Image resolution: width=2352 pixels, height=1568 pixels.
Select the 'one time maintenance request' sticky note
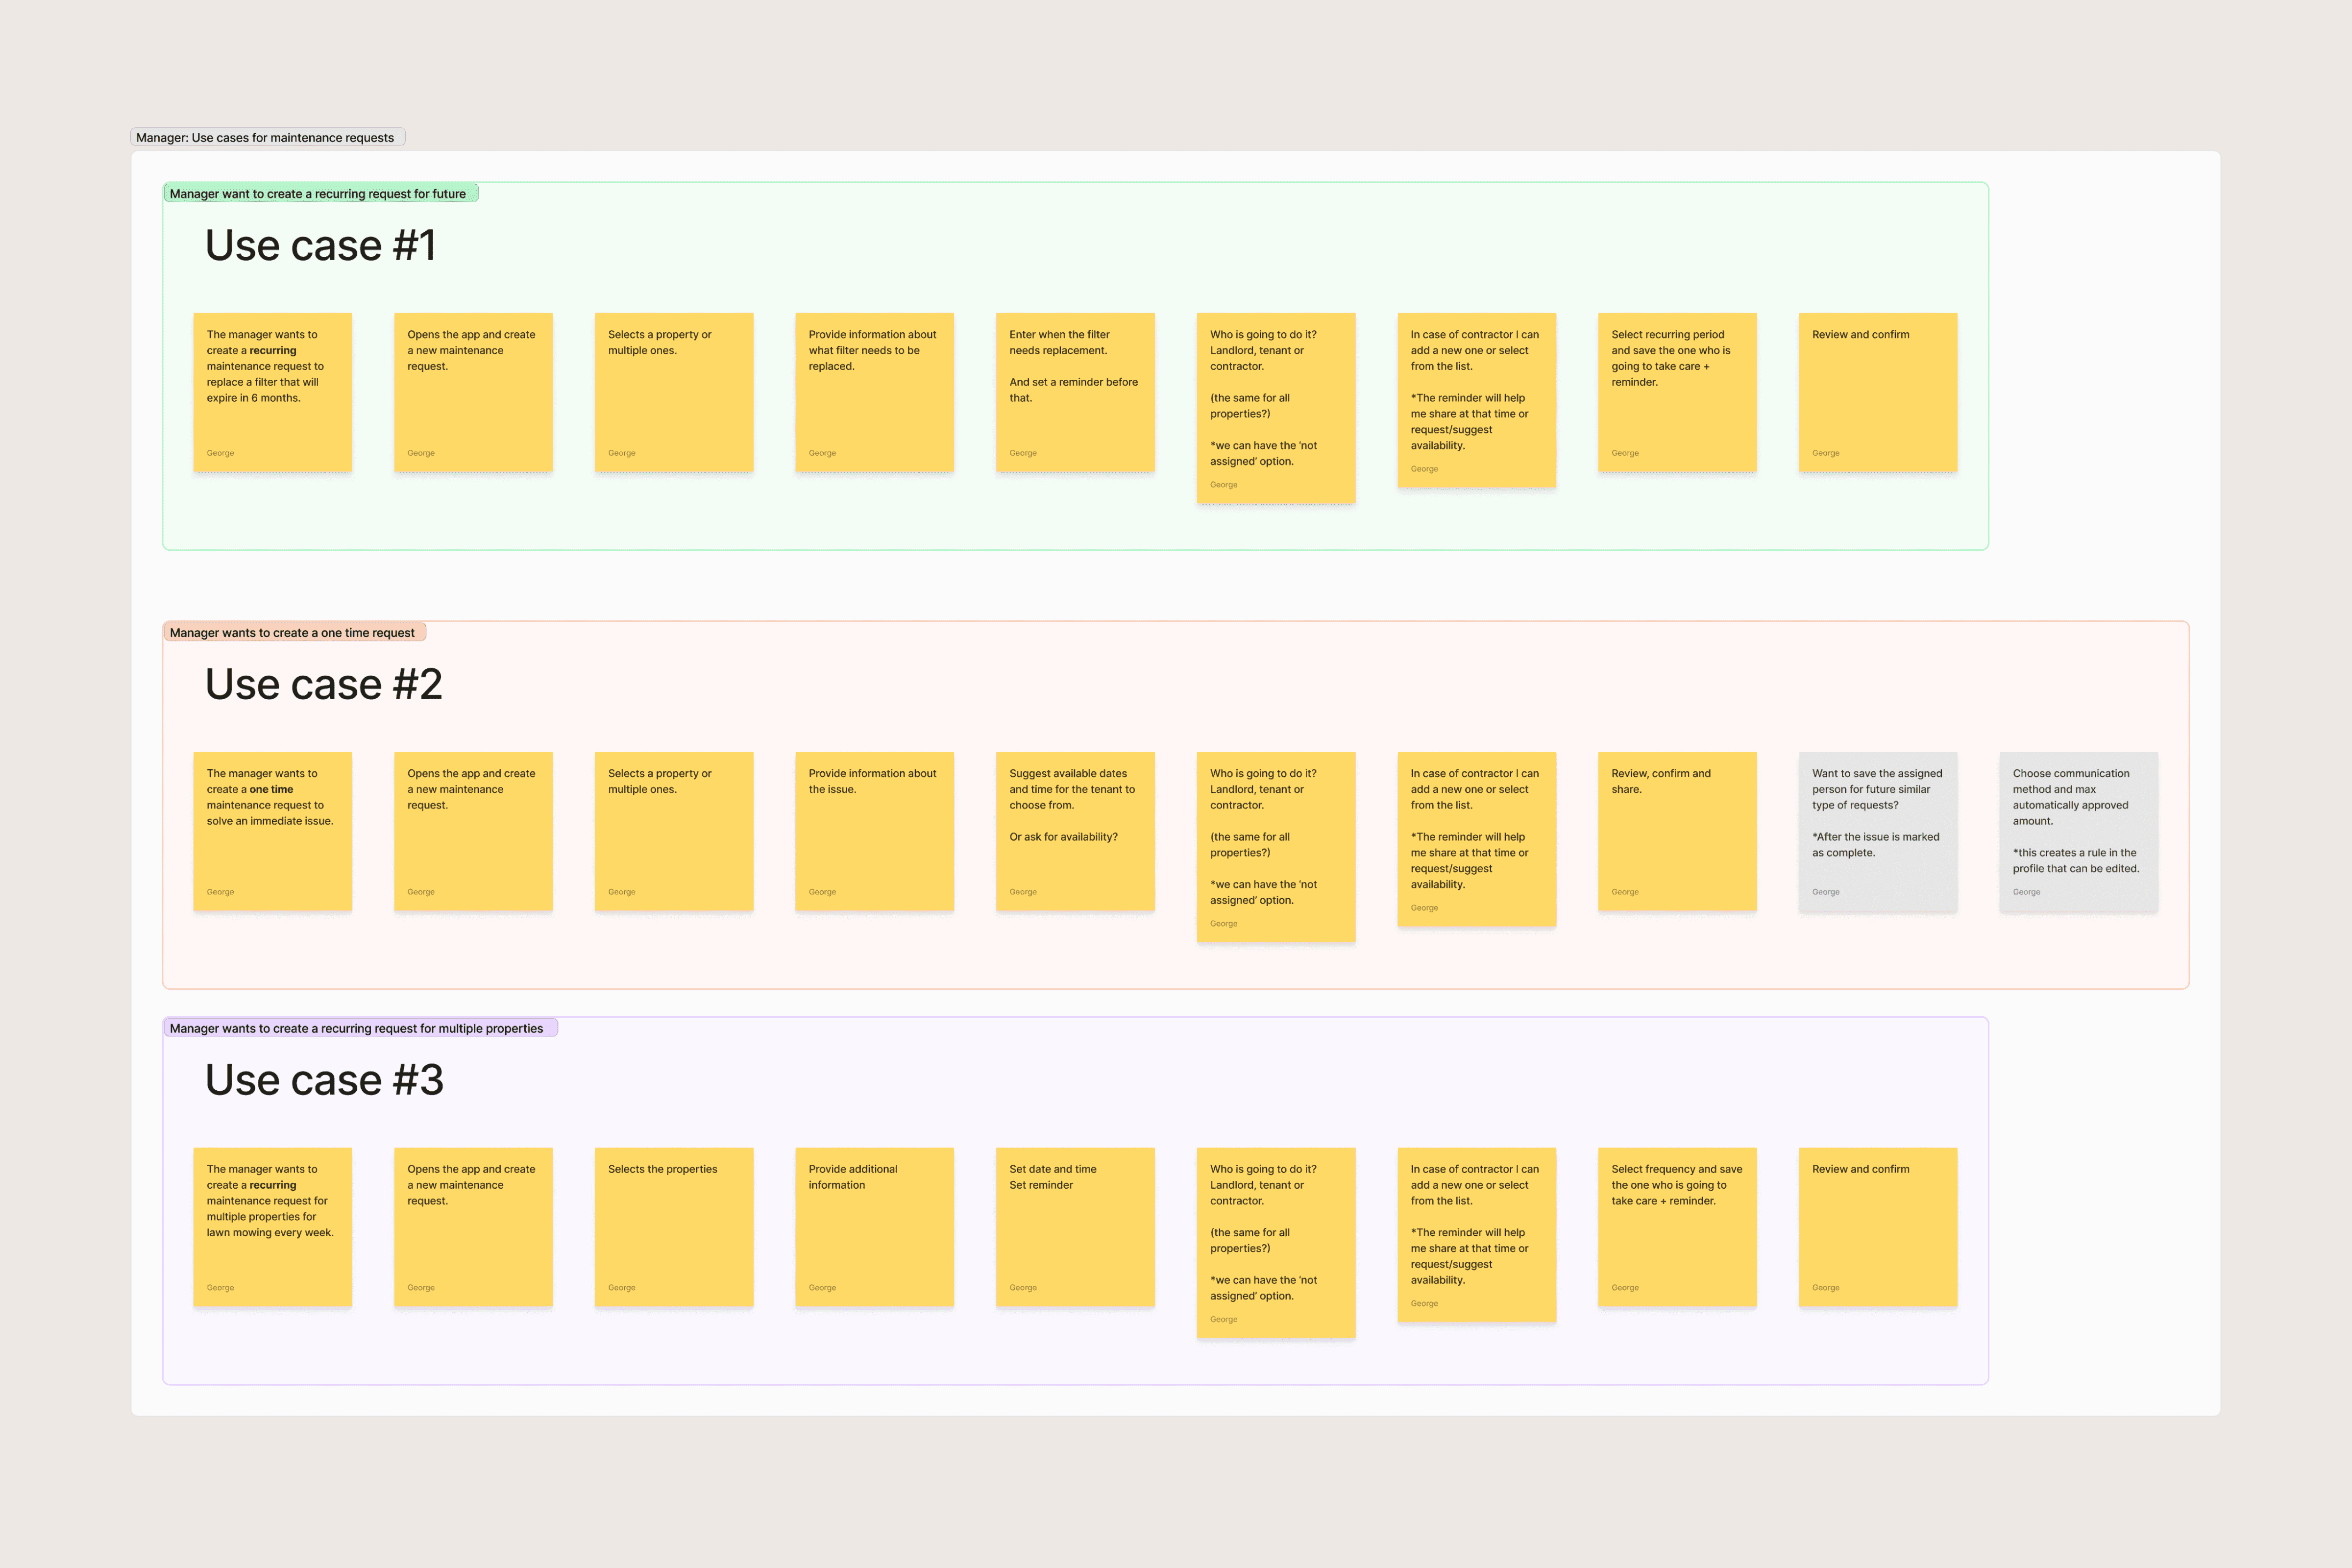pyautogui.click(x=272, y=831)
